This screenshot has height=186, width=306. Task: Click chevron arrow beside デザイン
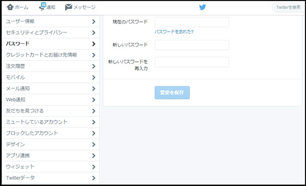94,145
